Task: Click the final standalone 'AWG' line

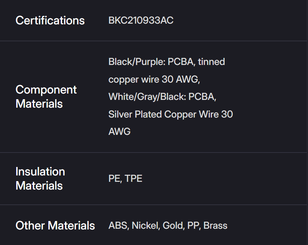Action: [x=119, y=132]
